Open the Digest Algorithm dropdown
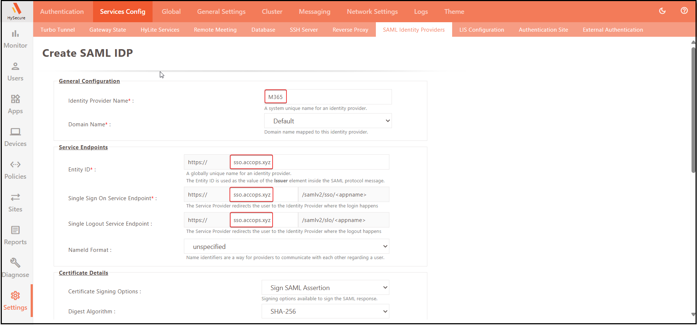Image resolution: width=697 pixels, height=325 pixels. 325,311
